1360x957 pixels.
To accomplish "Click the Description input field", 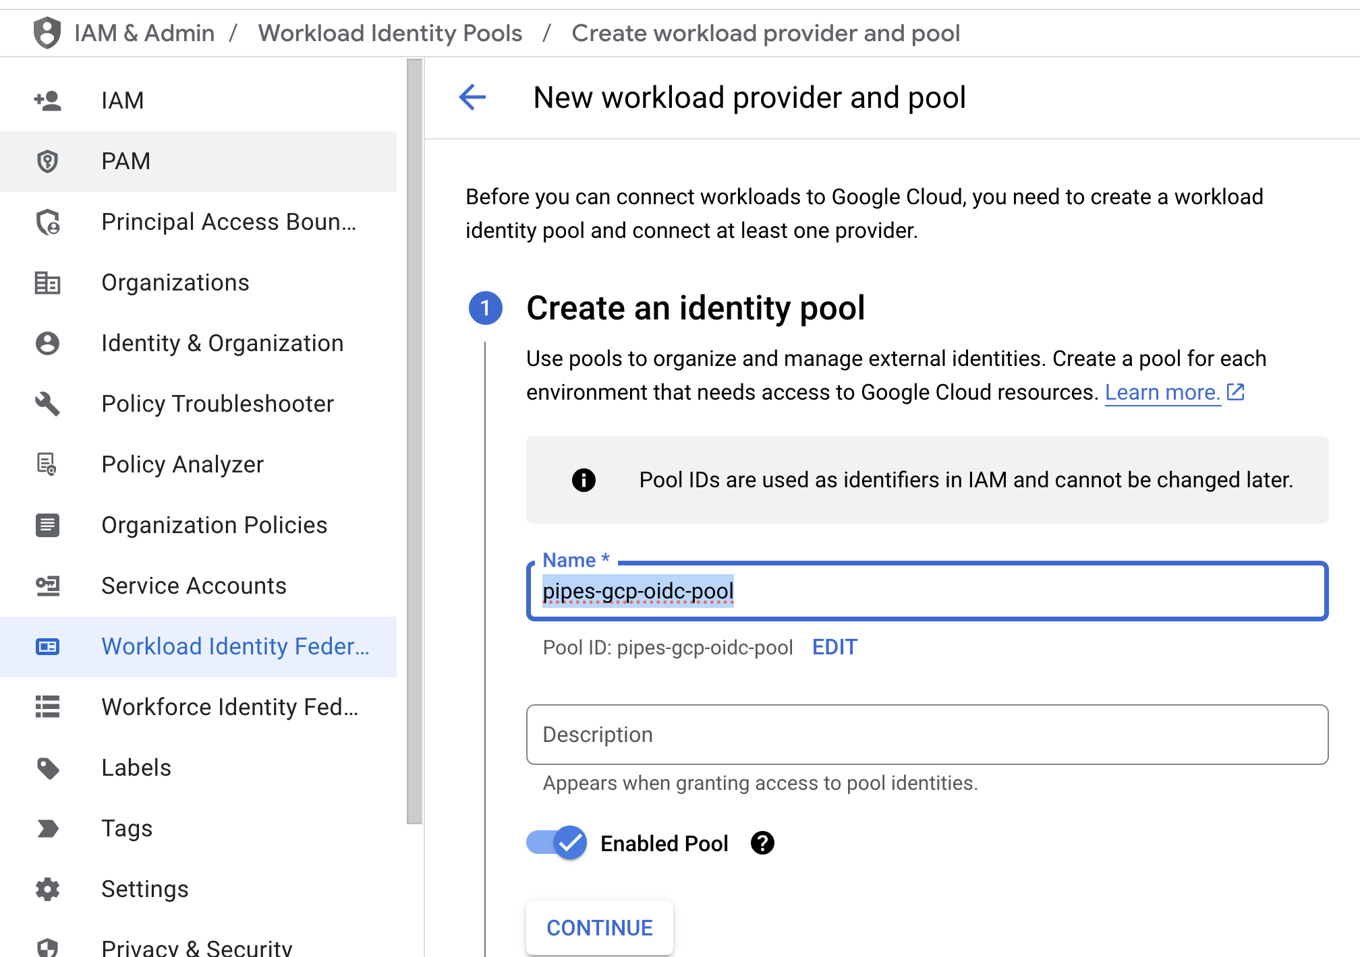I will tap(927, 735).
